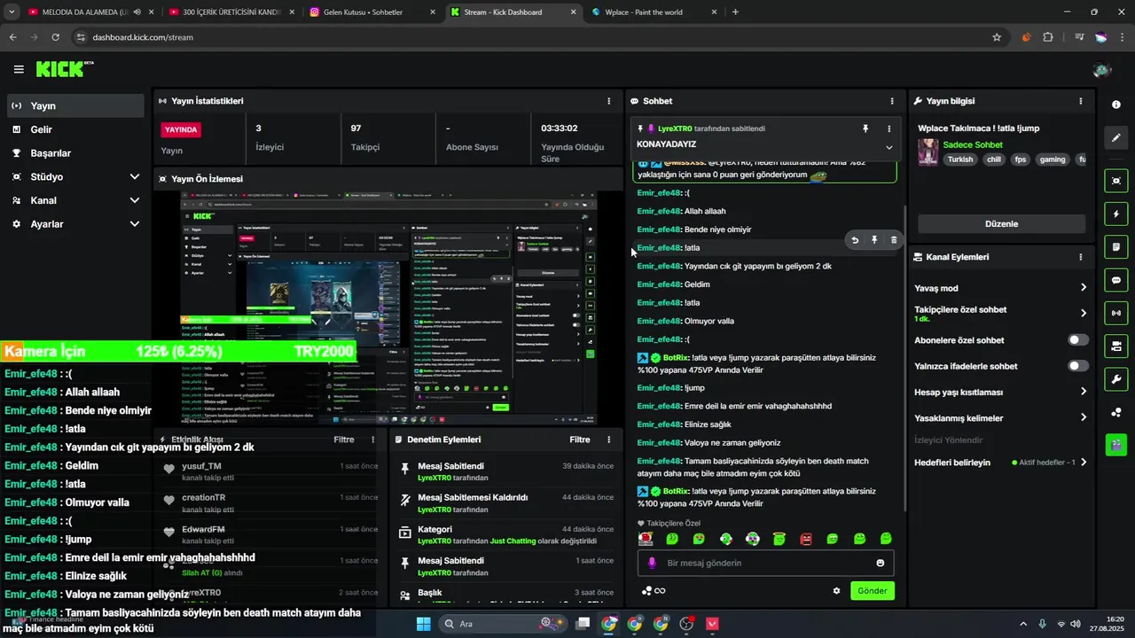Toggle Abonelere özel sohbet switch
Screen dimensions: 1135x638
click(1078, 340)
